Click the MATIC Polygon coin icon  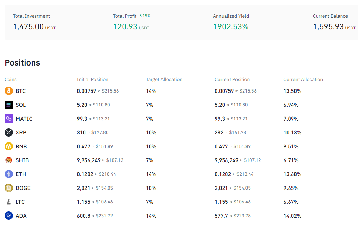click(9, 119)
